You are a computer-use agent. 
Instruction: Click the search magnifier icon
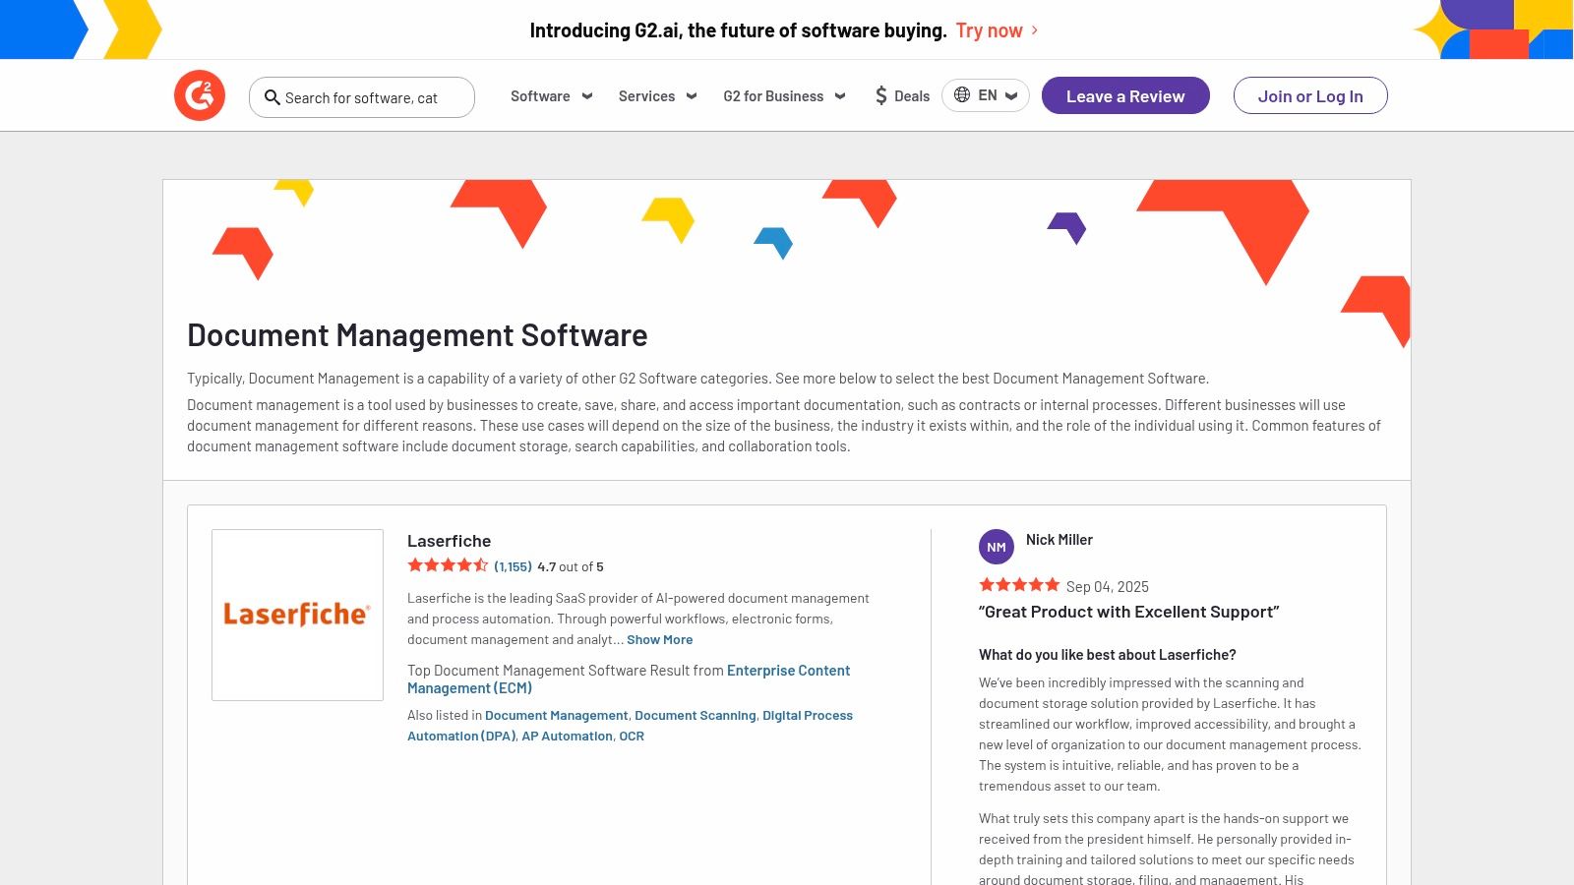[272, 97]
